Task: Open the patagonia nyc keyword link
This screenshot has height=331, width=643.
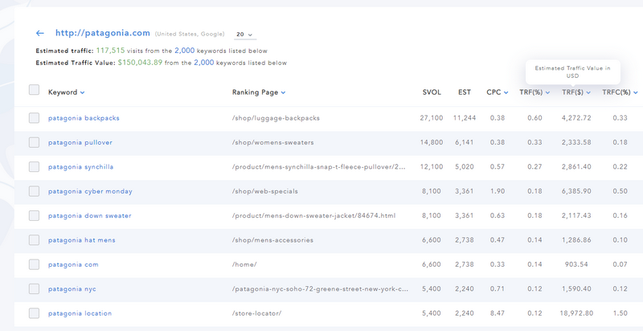Action: click(x=72, y=288)
